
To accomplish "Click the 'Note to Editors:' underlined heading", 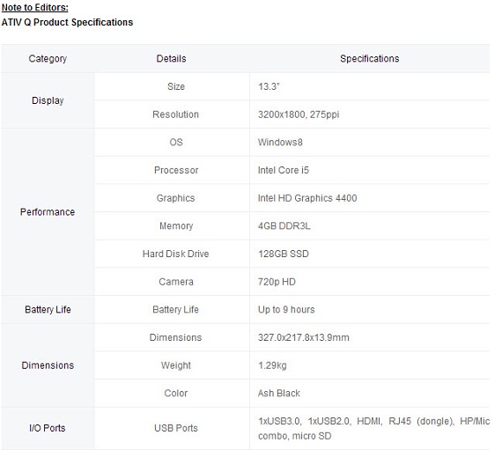I will 35,7.
